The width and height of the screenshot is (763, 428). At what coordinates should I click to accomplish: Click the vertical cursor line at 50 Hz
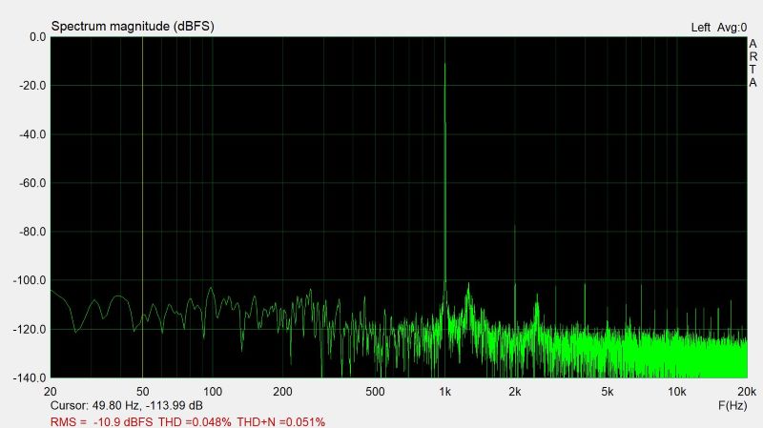[x=142, y=207]
